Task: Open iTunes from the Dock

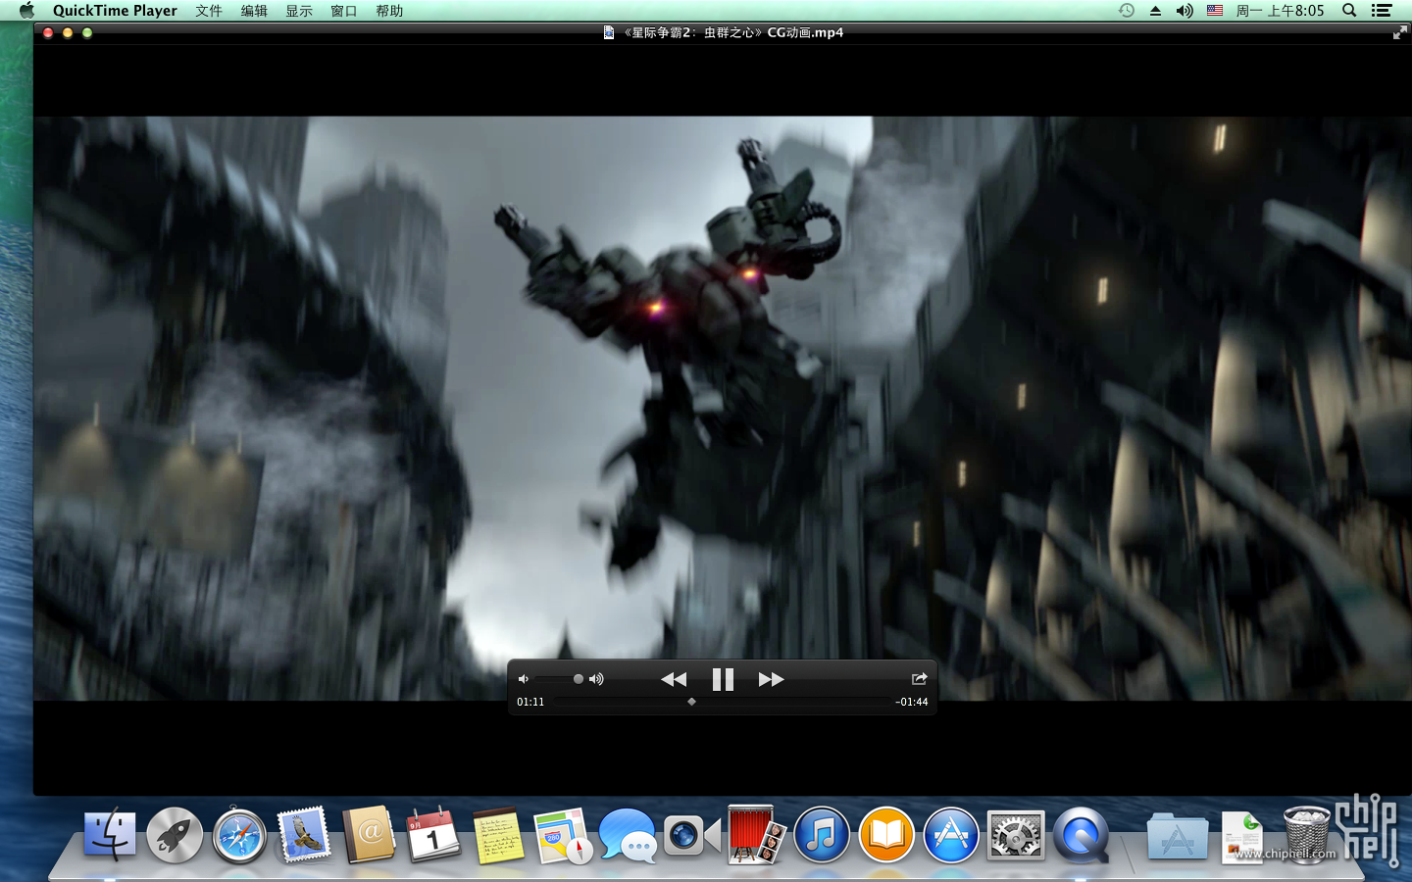Action: (x=822, y=835)
